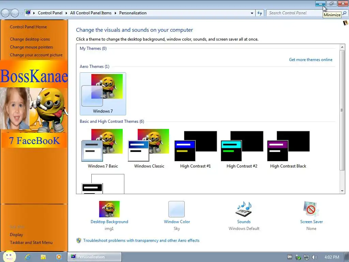349x262 pixels.
Task: Apply the Windows 7 Basic theme
Action: (103, 149)
